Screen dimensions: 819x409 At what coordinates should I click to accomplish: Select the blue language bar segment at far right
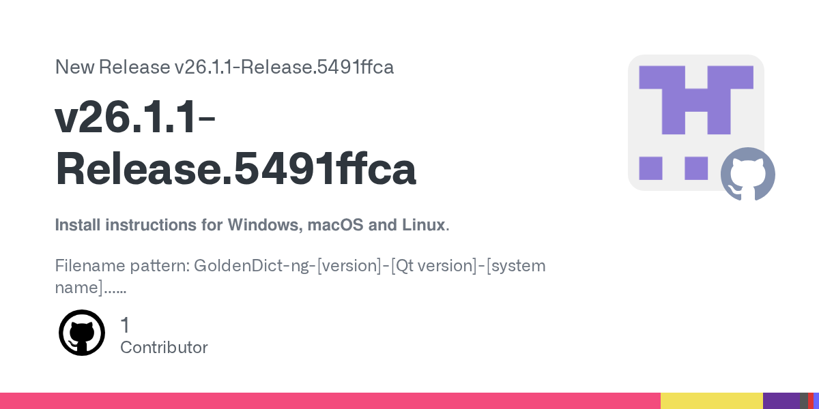(x=816, y=401)
